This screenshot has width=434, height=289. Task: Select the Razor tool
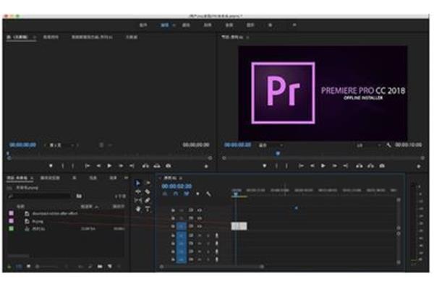pyautogui.click(x=148, y=191)
